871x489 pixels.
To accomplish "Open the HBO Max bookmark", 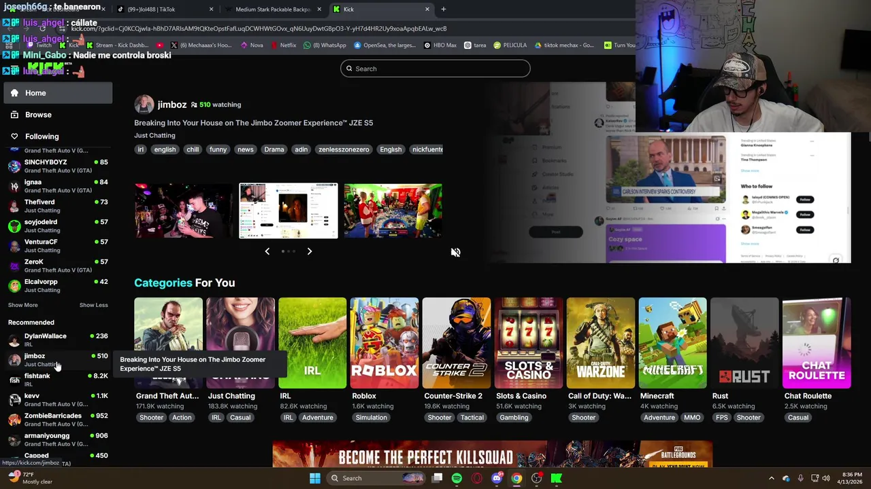I will [440, 46].
